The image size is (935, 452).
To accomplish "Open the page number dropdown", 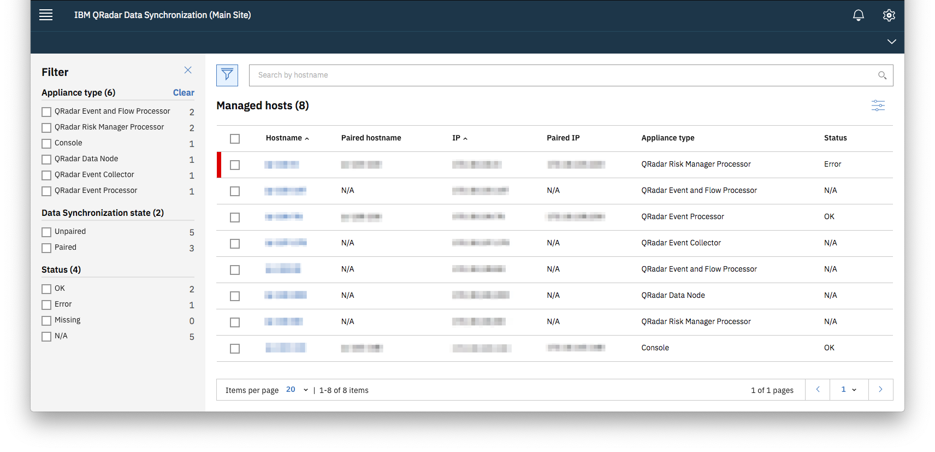I will coord(849,390).
